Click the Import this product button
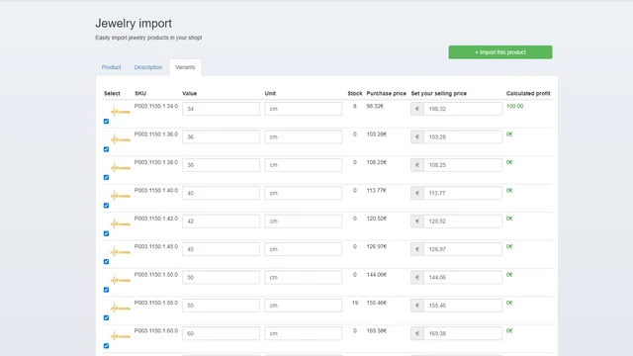This screenshot has width=633, height=356. 500,52
